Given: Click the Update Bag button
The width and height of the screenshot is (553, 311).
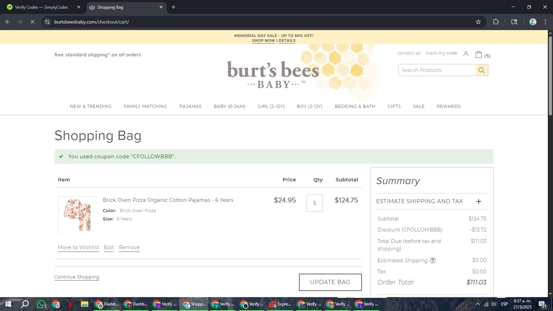Looking at the screenshot, I should (330, 282).
